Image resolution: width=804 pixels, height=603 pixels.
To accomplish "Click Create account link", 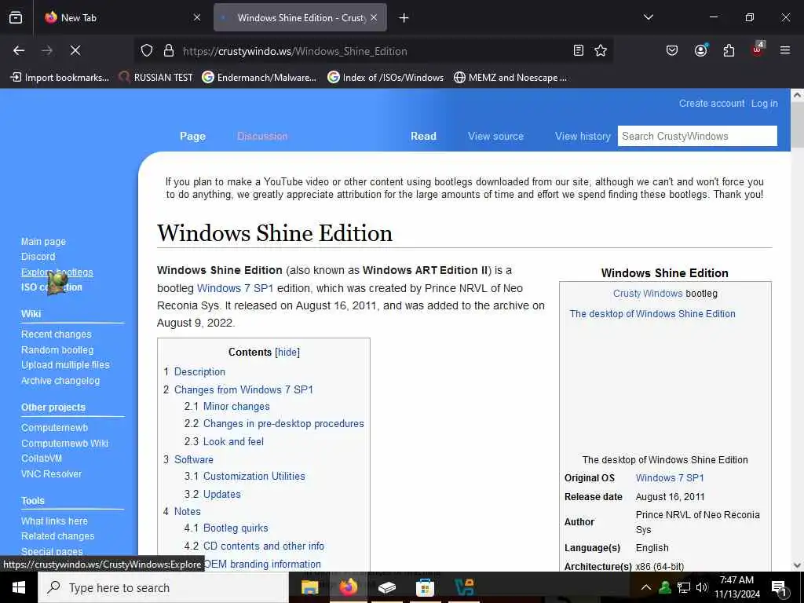I will (x=711, y=103).
